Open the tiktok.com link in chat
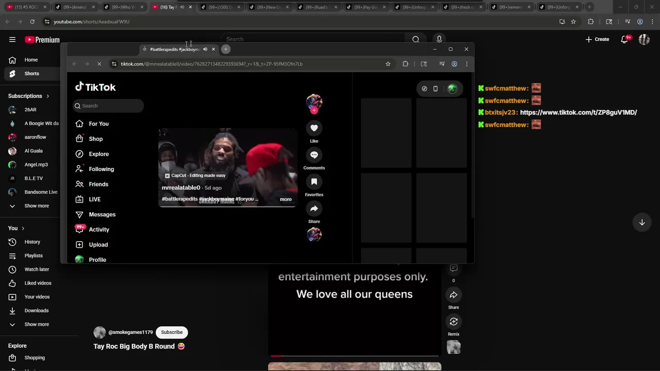 pos(579,112)
